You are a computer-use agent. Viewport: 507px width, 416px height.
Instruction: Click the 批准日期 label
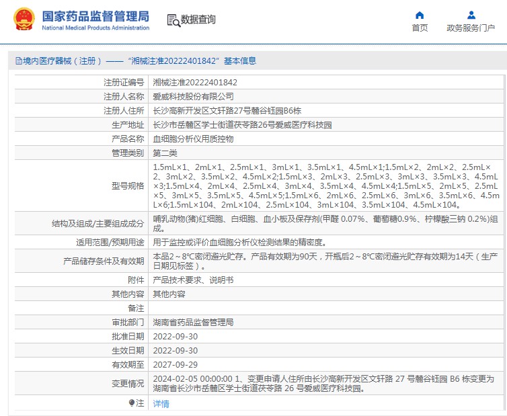click(x=128, y=337)
